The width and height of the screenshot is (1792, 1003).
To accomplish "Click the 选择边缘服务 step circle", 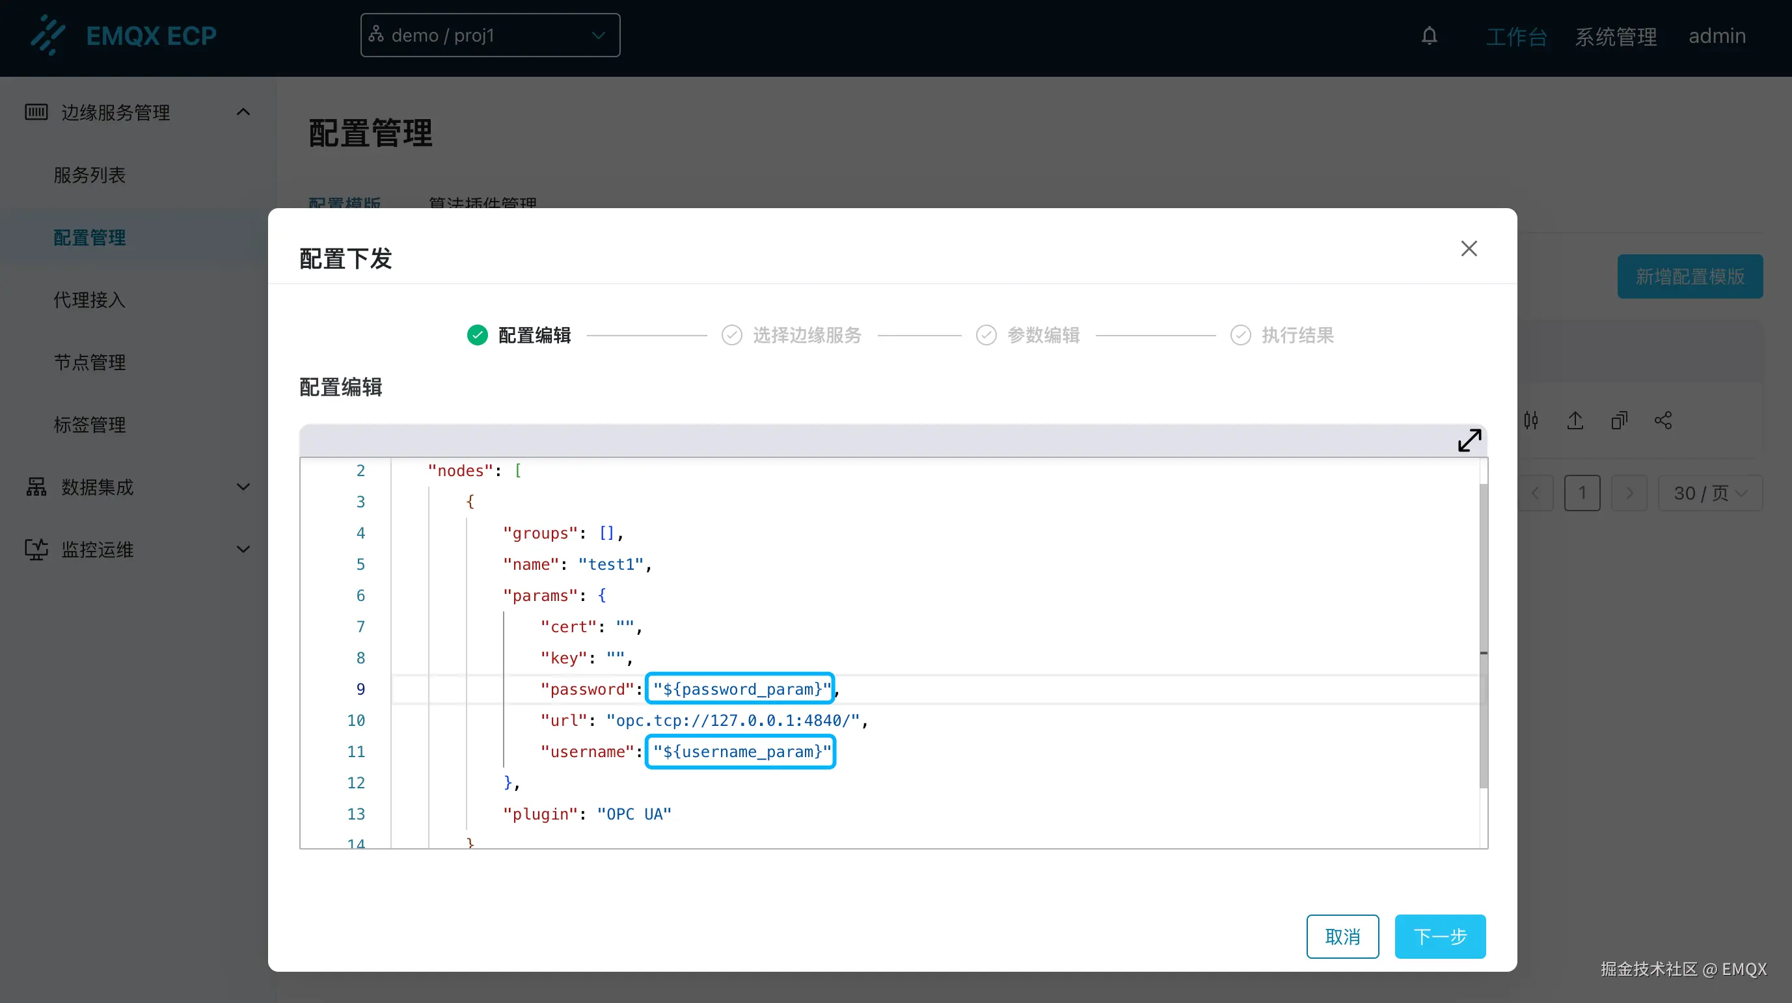I will click(731, 335).
